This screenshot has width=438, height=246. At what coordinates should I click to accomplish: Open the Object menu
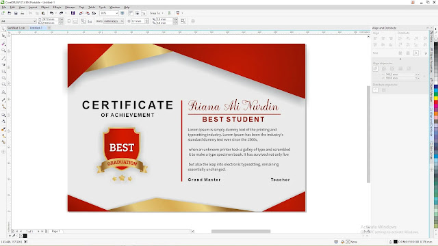pos(45,8)
